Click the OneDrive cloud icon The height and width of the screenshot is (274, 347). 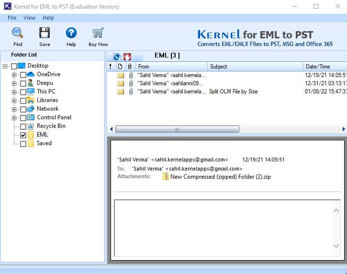[x=31, y=74]
